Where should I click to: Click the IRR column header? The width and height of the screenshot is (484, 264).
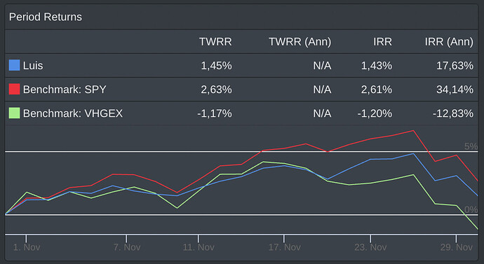pos(382,41)
